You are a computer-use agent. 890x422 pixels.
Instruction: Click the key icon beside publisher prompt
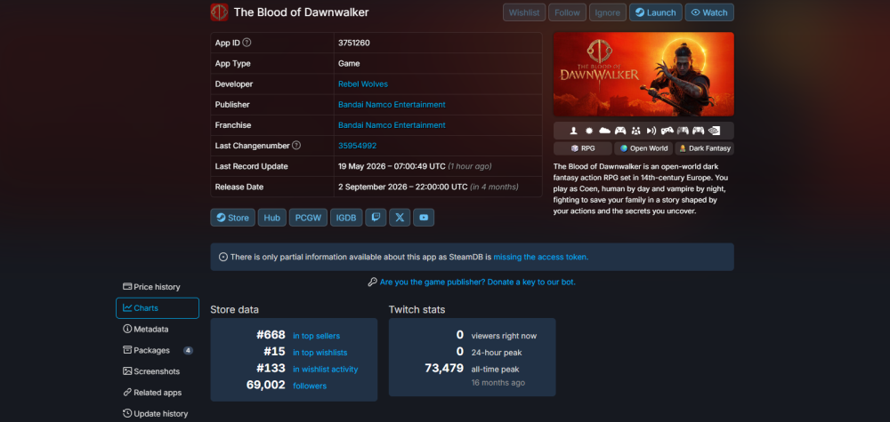372,282
